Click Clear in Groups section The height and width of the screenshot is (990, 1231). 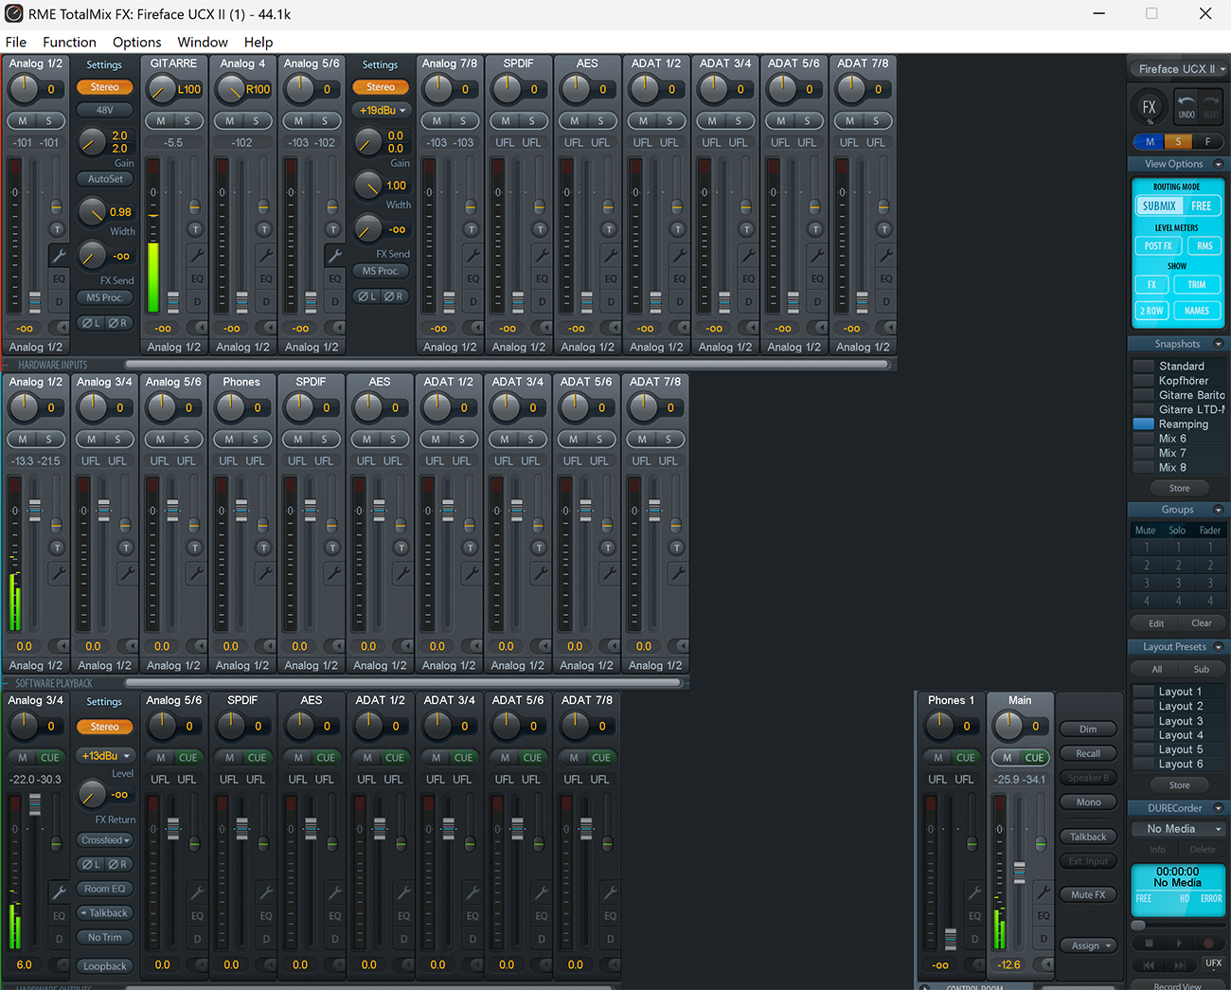[x=1201, y=623]
